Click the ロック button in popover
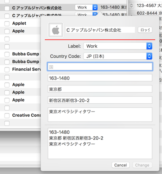The image size is (162, 174). tap(145, 30)
